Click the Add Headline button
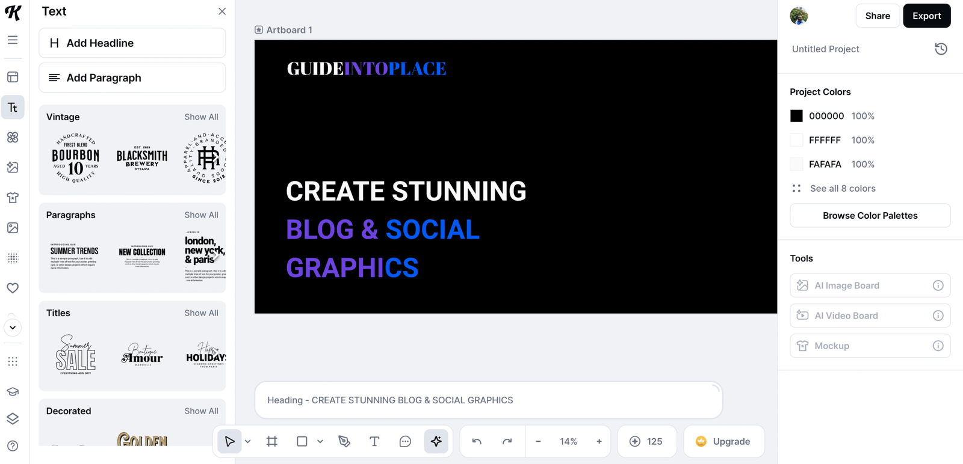The image size is (963, 464). (x=132, y=43)
